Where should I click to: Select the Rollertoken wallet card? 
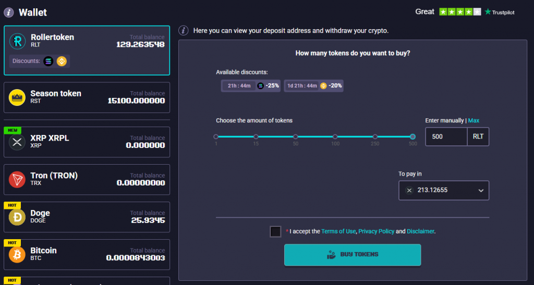pyautogui.click(x=87, y=51)
